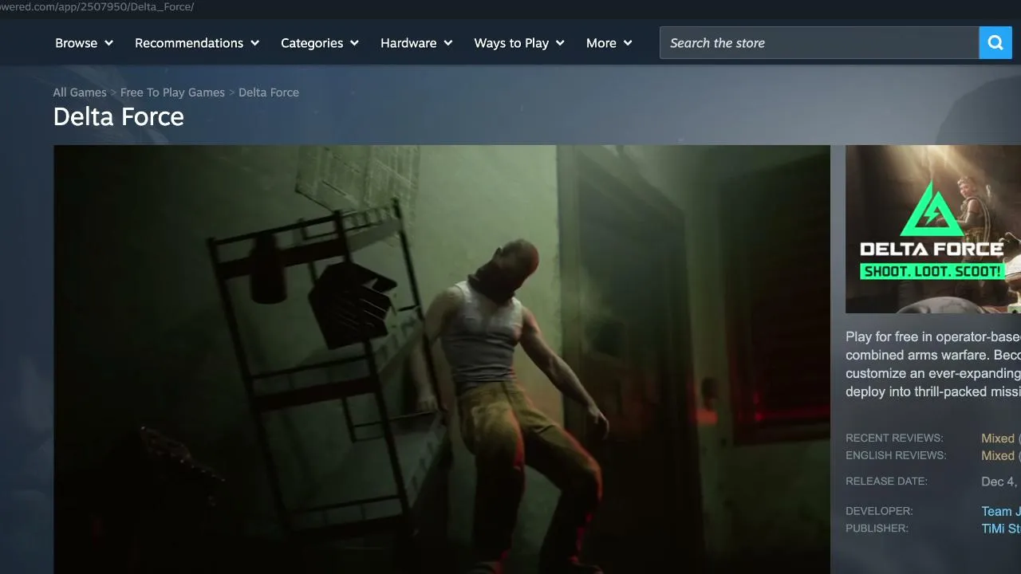Focus the Search the store field

point(819,43)
